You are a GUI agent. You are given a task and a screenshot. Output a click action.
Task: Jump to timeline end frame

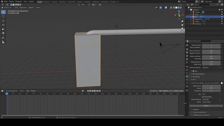(x=100, y=91)
